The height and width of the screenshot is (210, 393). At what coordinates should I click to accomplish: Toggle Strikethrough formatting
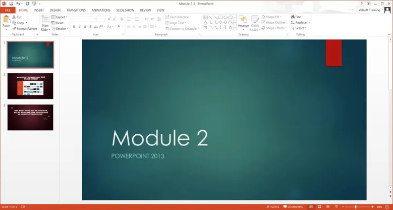coord(95,27)
